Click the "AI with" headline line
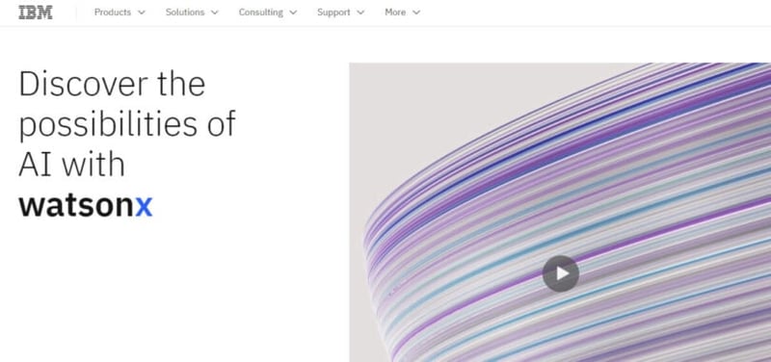771x362 pixels. [x=71, y=164]
